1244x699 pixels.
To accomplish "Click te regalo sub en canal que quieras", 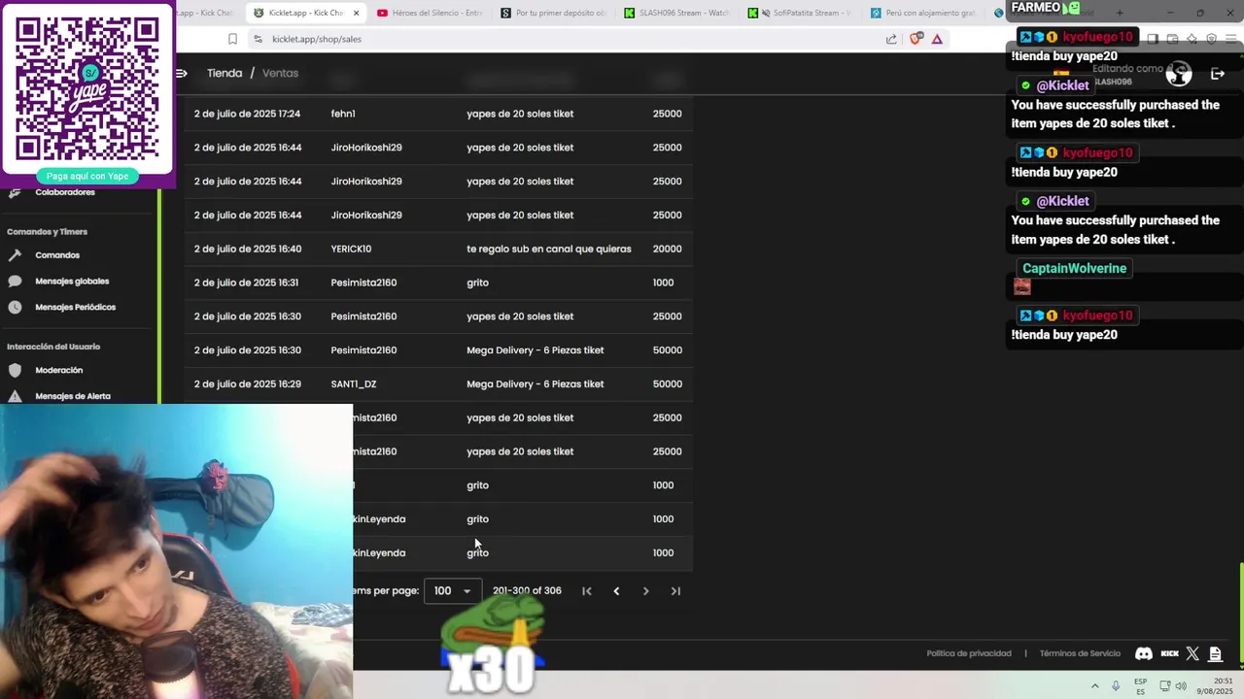I will 549,249.
